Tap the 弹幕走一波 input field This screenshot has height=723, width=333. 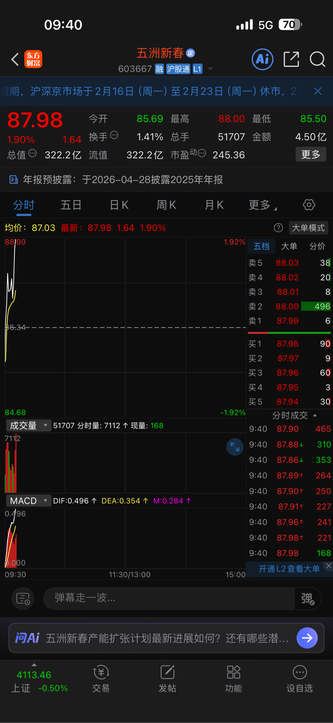pos(169,598)
